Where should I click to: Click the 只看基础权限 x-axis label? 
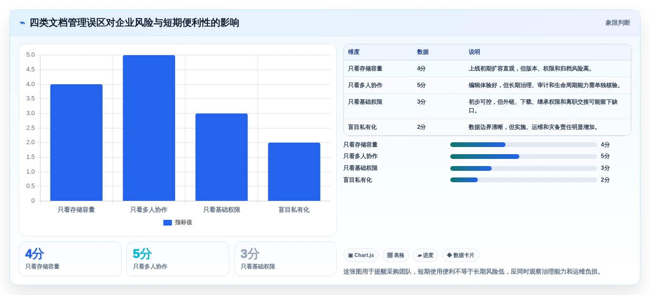pyautogui.click(x=222, y=210)
